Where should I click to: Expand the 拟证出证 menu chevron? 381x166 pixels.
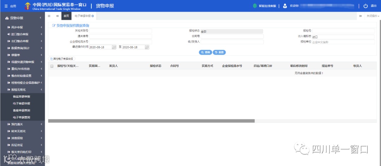pyautogui.click(x=42, y=145)
